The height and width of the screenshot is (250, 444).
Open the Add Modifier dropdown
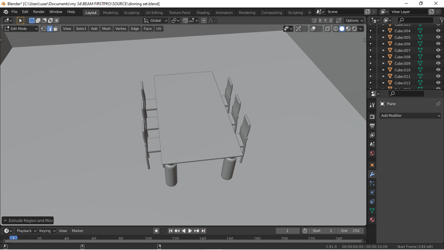click(x=410, y=116)
